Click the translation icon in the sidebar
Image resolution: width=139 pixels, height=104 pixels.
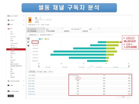click(x=9, y=81)
